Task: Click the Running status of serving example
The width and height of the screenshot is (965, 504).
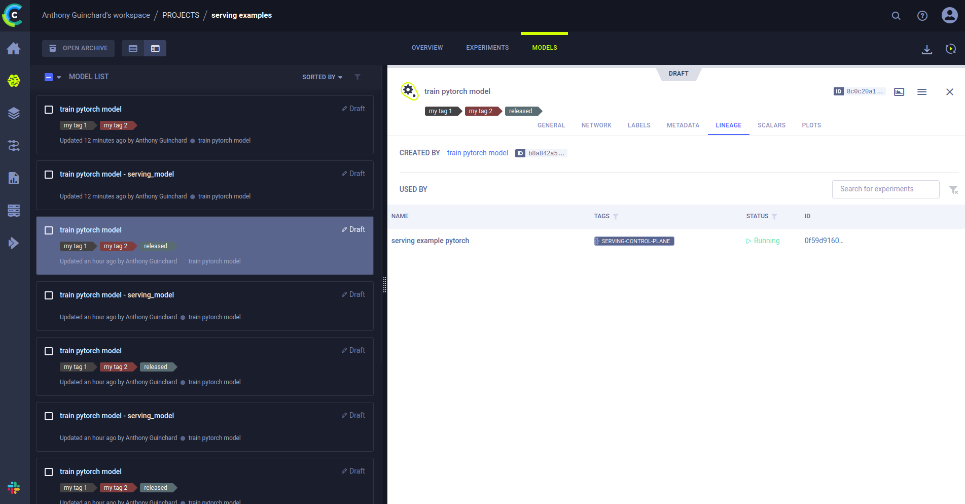Action: pos(763,241)
